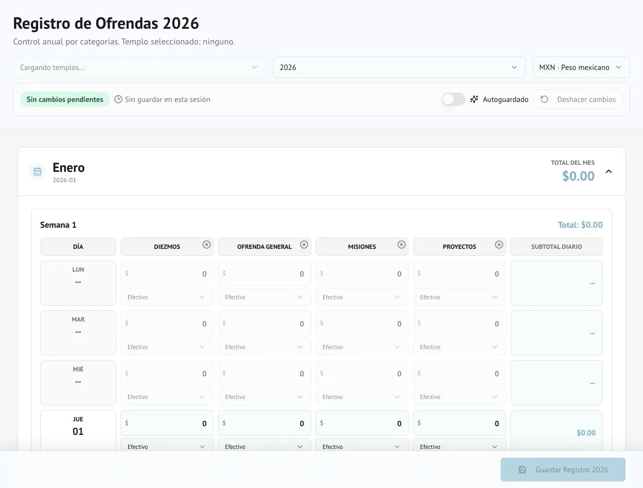Click the JUE 01 day cell

pos(78,431)
